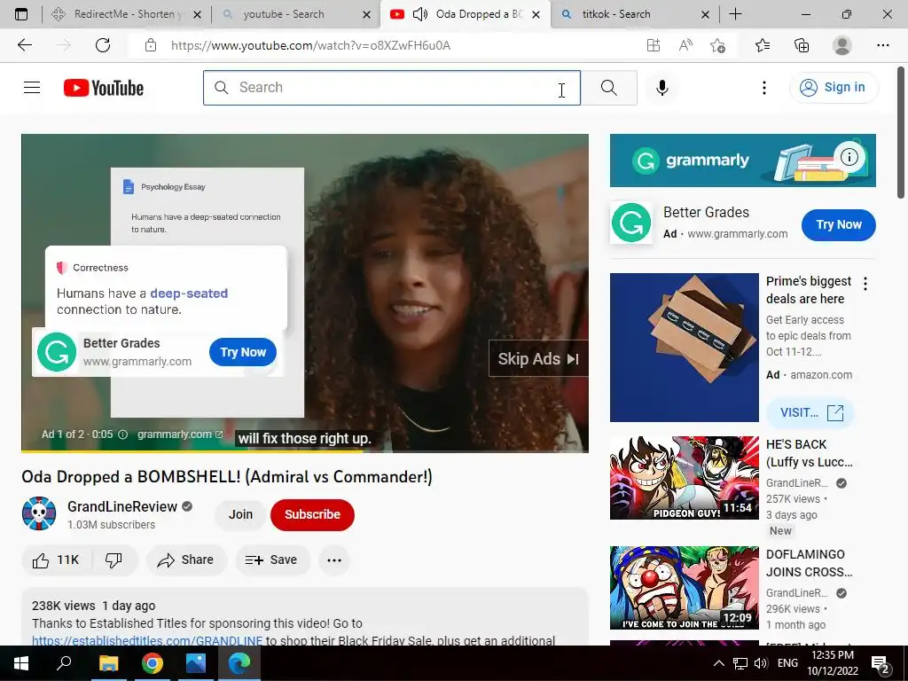Image resolution: width=908 pixels, height=681 pixels.
Task: Like the video with thumbs up
Action: tap(56, 560)
